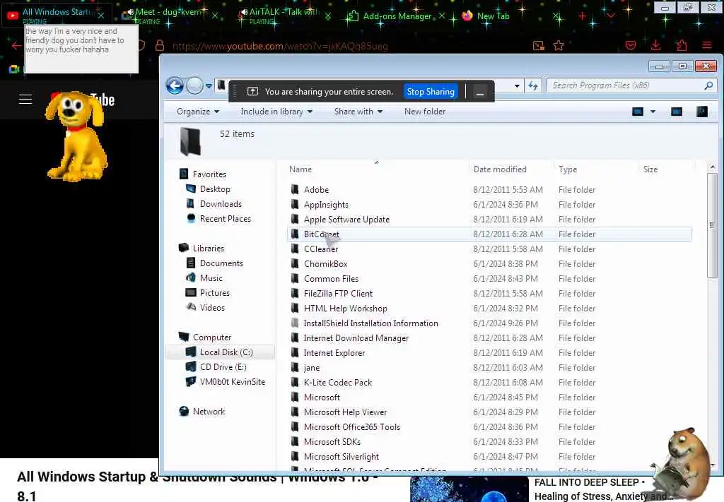Switch to Add-ons Manager tab
This screenshot has width=724, height=502.
point(397,16)
